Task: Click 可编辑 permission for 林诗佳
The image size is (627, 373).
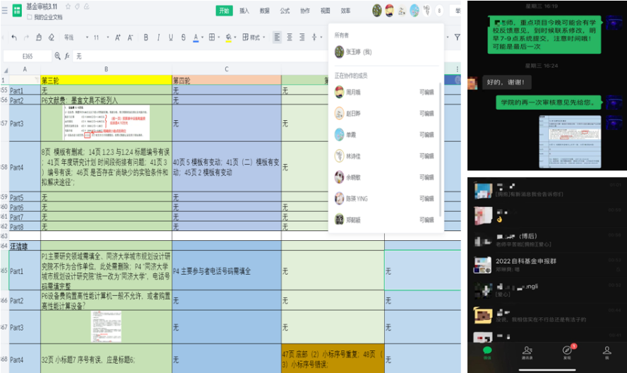Action: [426, 156]
